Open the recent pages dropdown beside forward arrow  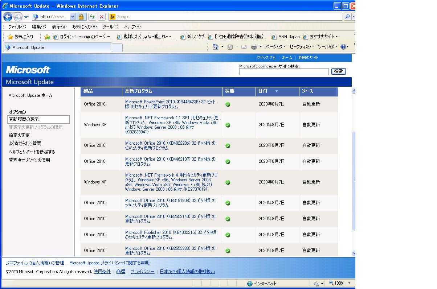[26, 17]
